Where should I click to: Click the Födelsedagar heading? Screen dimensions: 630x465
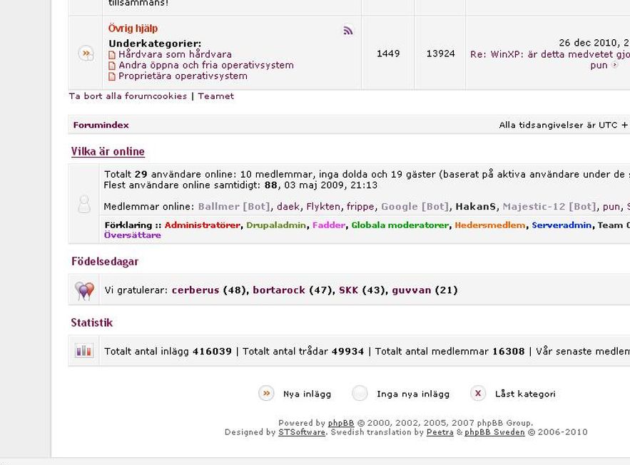click(x=105, y=262)
